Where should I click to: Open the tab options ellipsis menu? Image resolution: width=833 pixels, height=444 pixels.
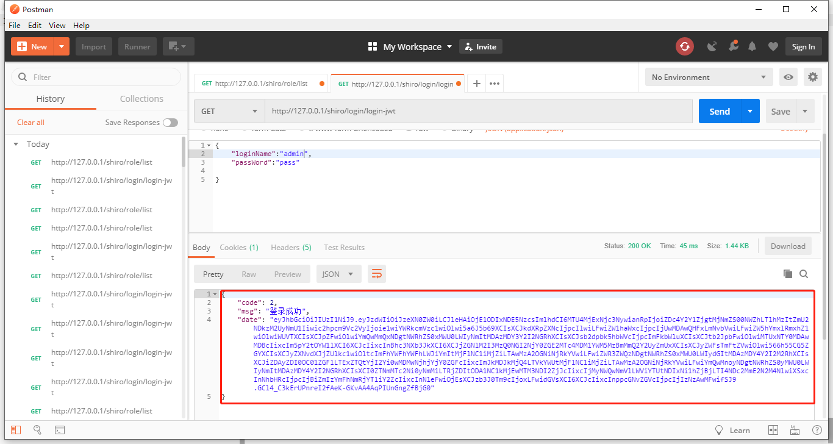495,84
